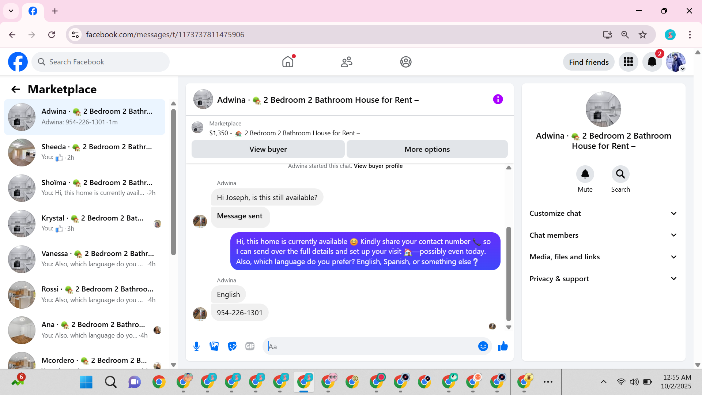The image size is (702, 395).
Task: Go to the Facebook Home tab
Action: point(288,62)
